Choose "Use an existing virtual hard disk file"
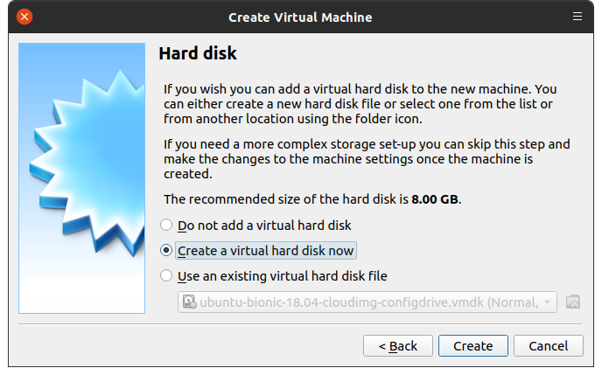This screenshot has width=602, height=375. click(x=166, y=276)
